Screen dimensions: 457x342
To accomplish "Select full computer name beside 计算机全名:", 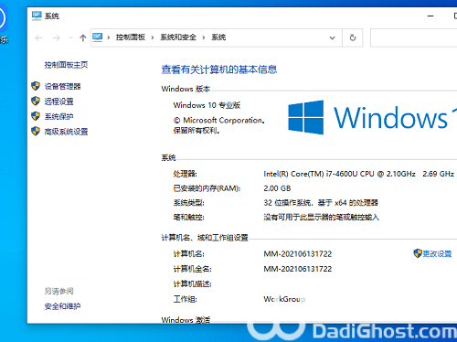I will coord(298,269).
